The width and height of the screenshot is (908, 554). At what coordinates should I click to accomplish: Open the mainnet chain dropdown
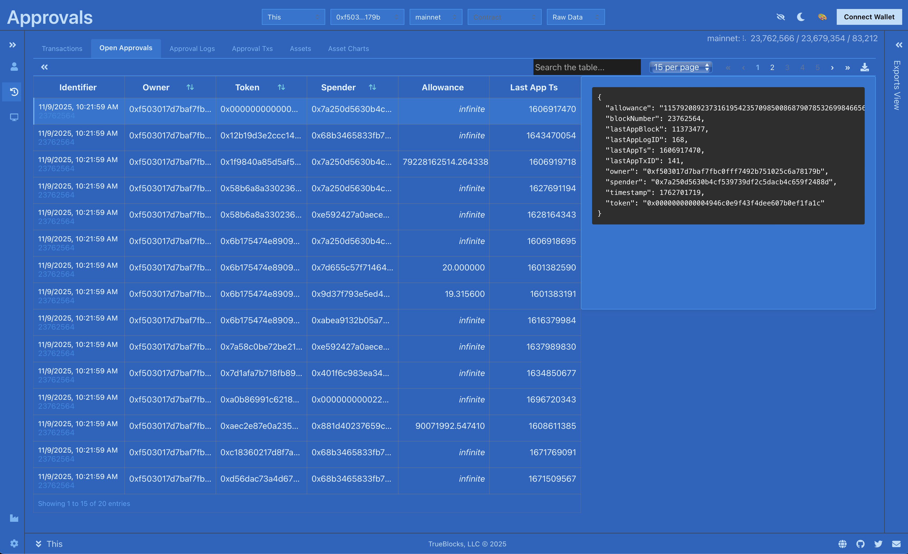point(436,17)
